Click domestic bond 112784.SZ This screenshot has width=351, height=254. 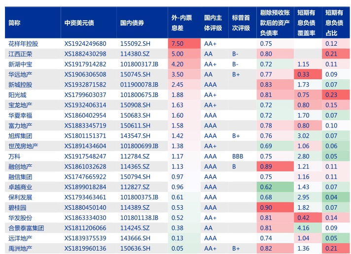pos(135,157)
